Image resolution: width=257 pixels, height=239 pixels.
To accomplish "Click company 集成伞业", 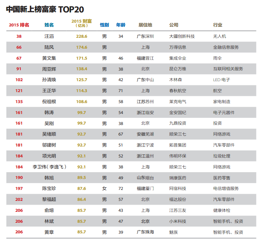I will (177, 58).
